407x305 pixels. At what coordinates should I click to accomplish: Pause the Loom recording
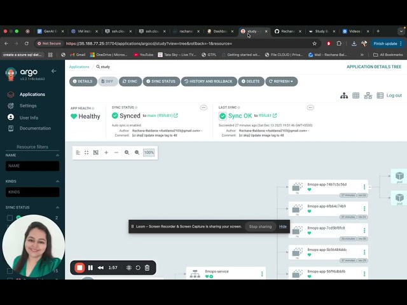coord(90,268)
